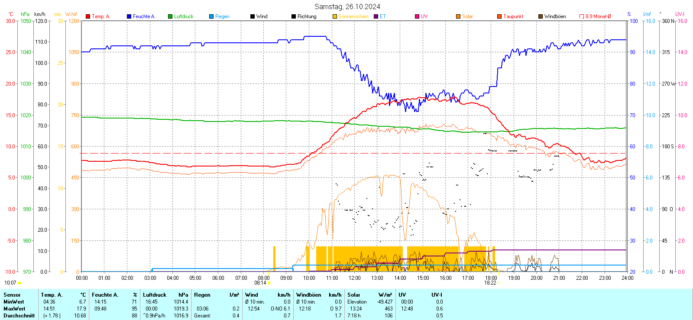Click the Solar legend label
Screen dimensions: 693x320
pos(467,16)
